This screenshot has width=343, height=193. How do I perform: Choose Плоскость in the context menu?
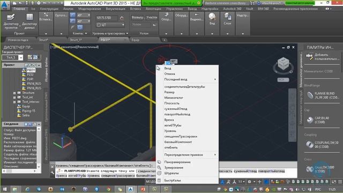point(171,103)
